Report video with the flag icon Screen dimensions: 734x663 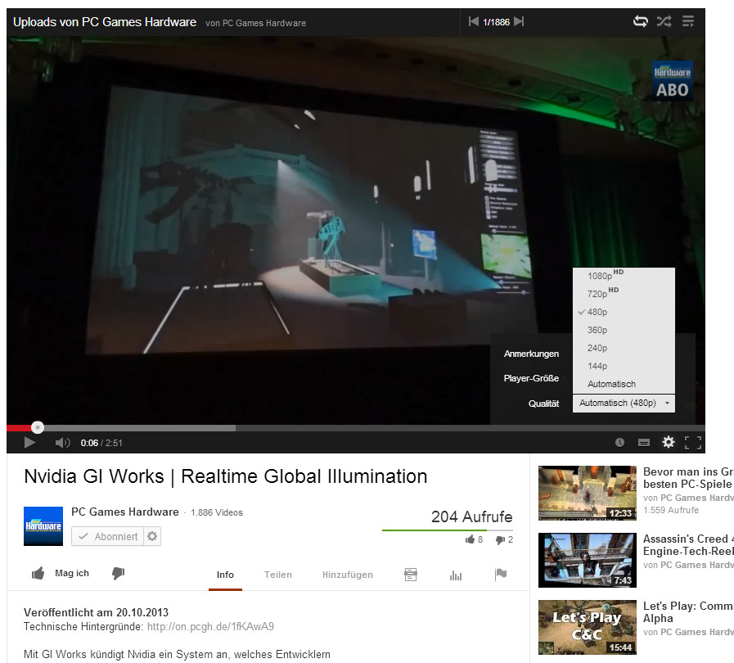click(x=501, y=574)
